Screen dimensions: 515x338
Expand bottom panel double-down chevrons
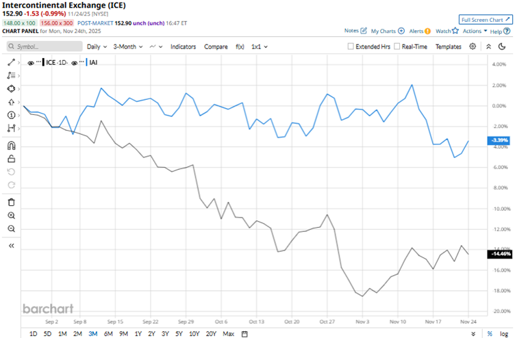(x=473, y=334)
